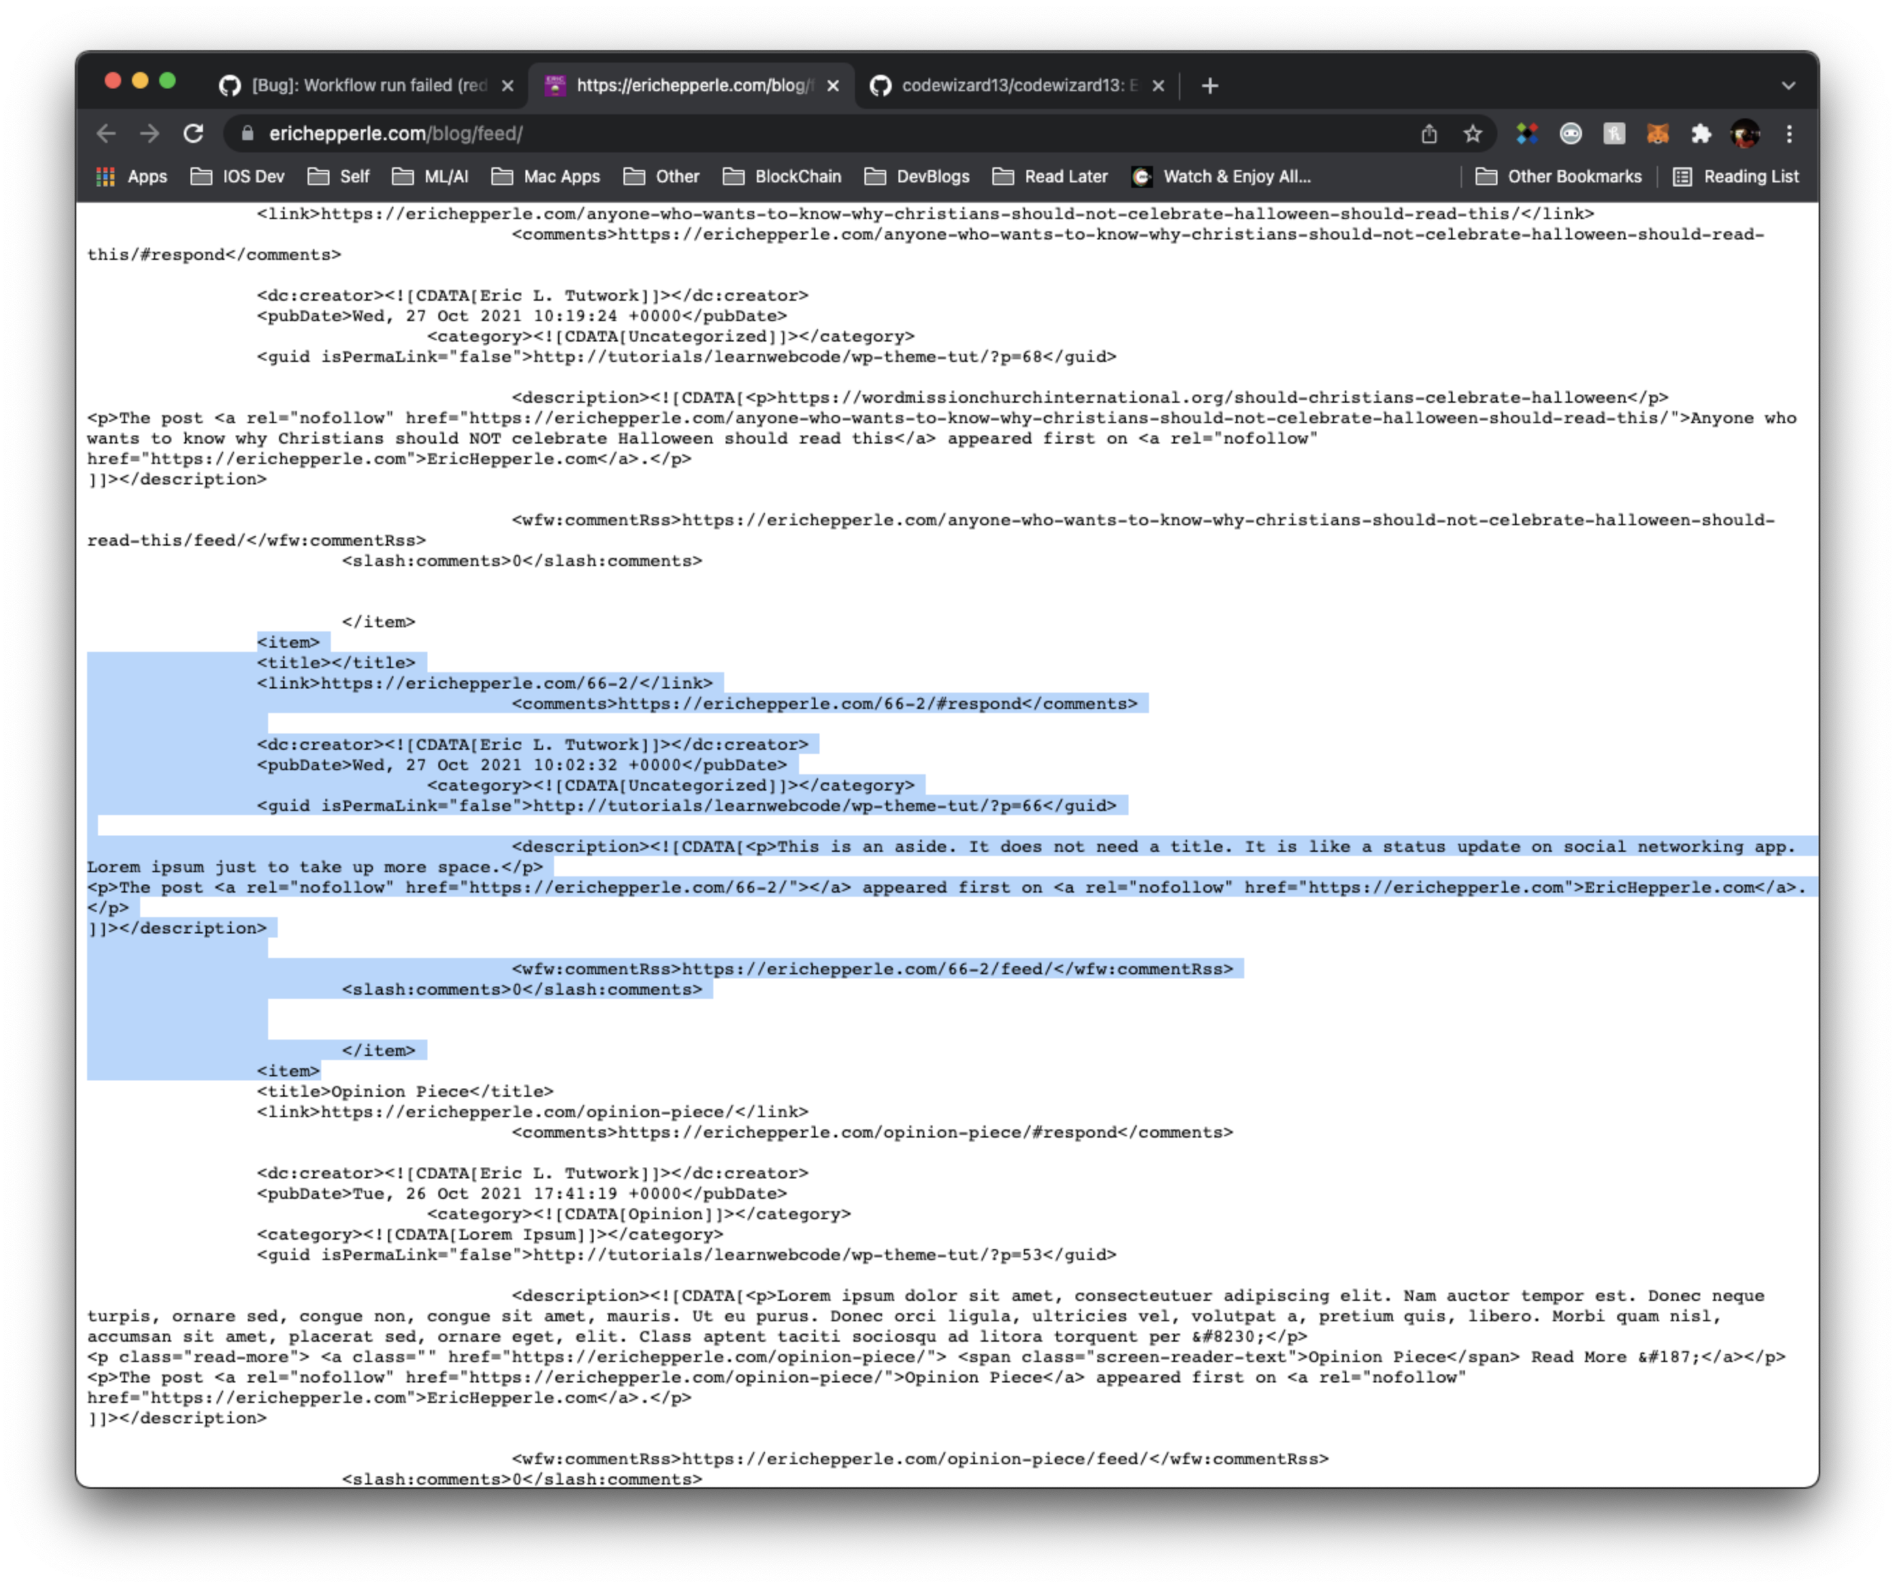This screenshot has width=1895, height=1588.
Task: Expand the tab search chevron
Action: (1787, 86)
